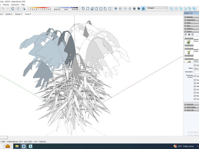Toggle Visible tags property checkbox

tap(195, 86)
